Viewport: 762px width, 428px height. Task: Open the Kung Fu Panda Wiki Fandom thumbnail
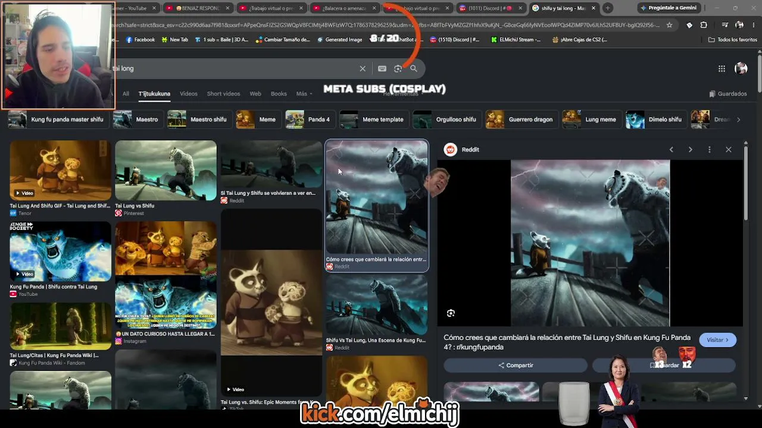[60, 326]
